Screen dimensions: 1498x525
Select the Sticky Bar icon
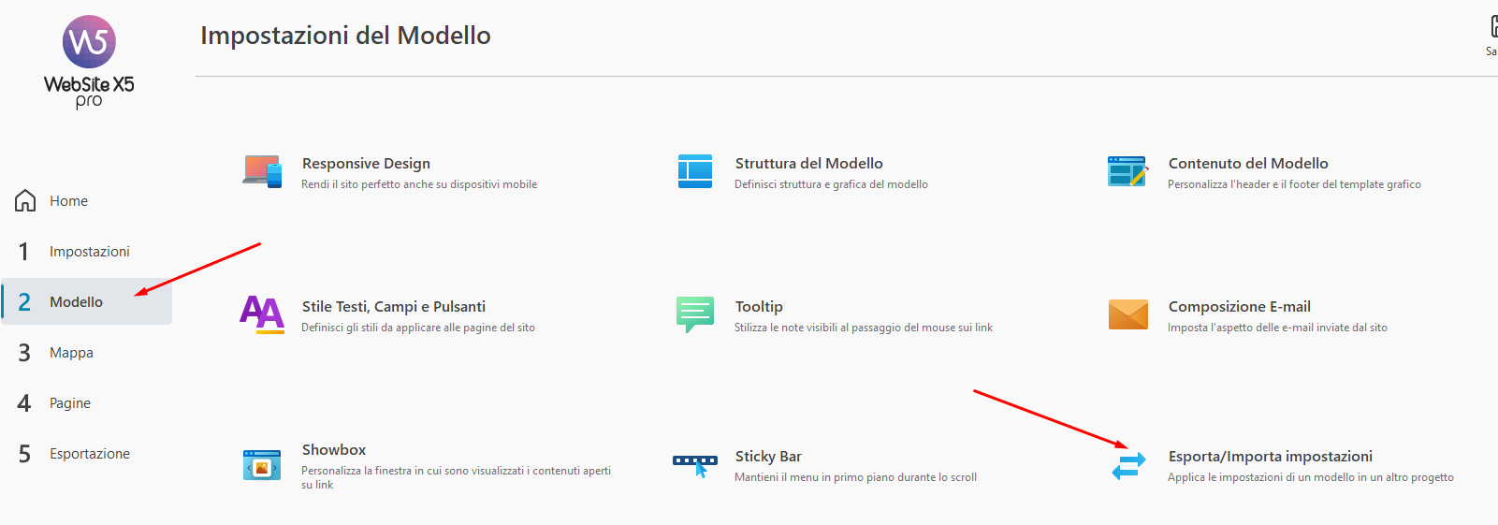[695, 465]
